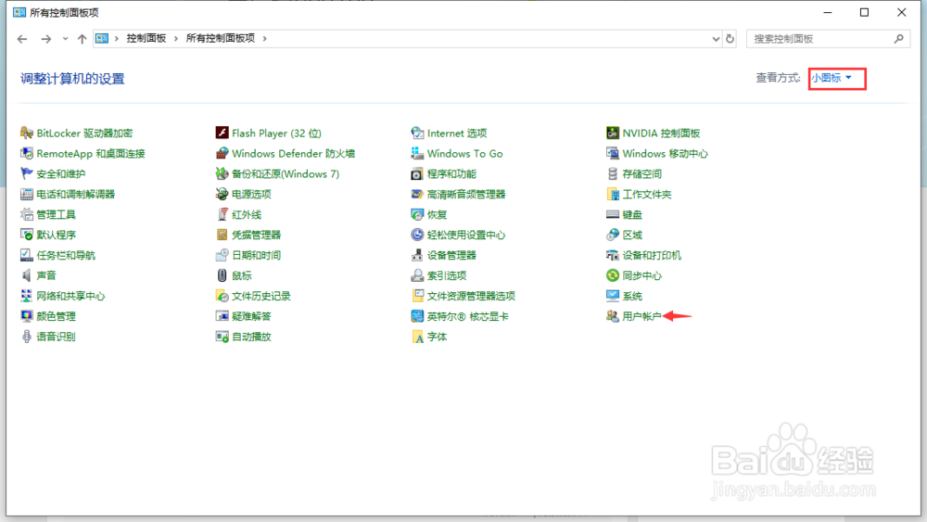
Task: Click inside the 搜索控制面板 search box
Action: [828, 38]
